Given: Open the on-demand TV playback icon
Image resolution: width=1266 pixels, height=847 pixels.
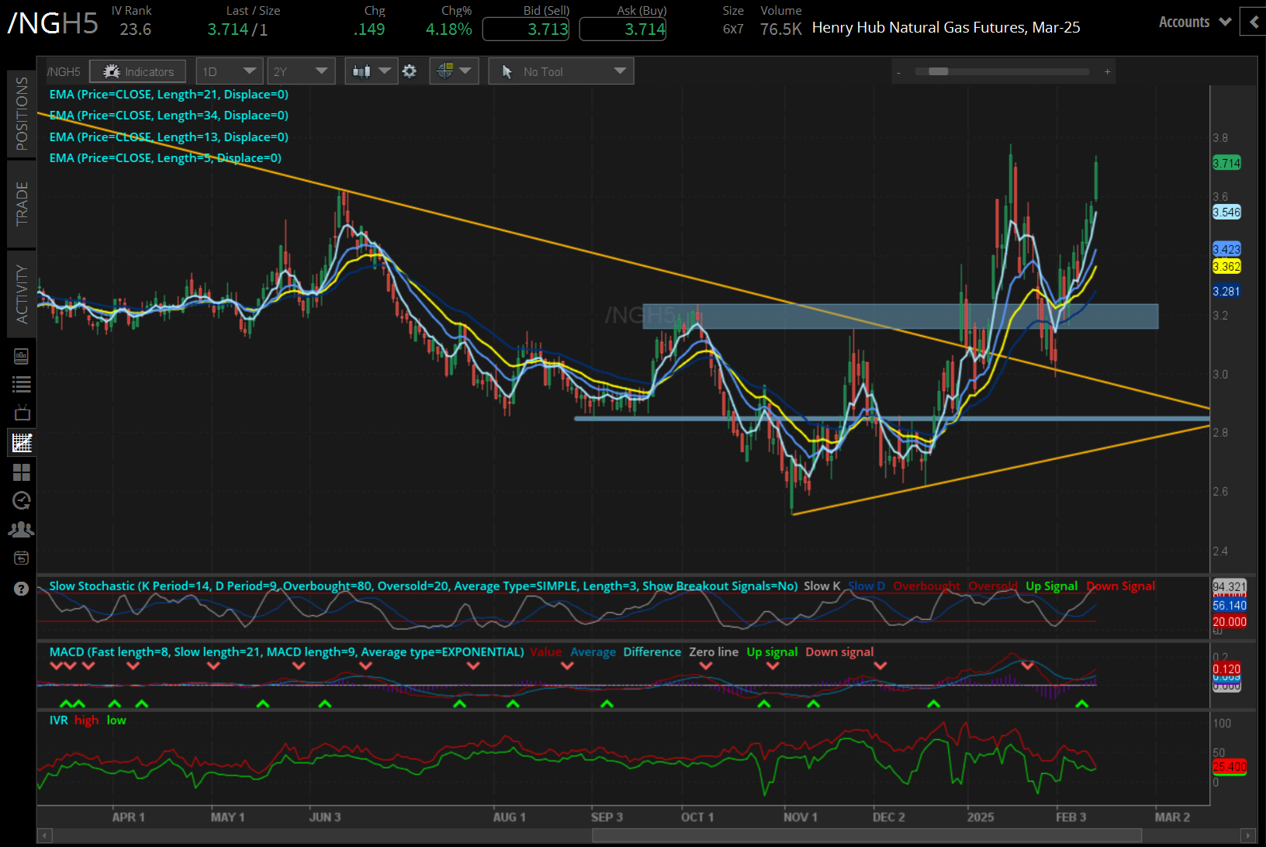Looking at the screenshot, I should click(22, 413).
